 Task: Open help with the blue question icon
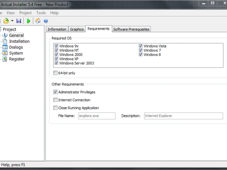[x=46, y=21]
